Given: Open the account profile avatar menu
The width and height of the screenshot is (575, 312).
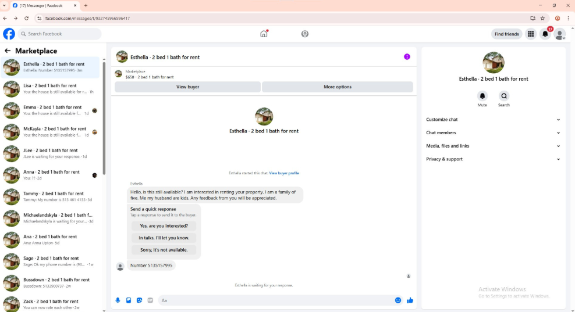Looking at the screenshot, I should tap(560, 34).
